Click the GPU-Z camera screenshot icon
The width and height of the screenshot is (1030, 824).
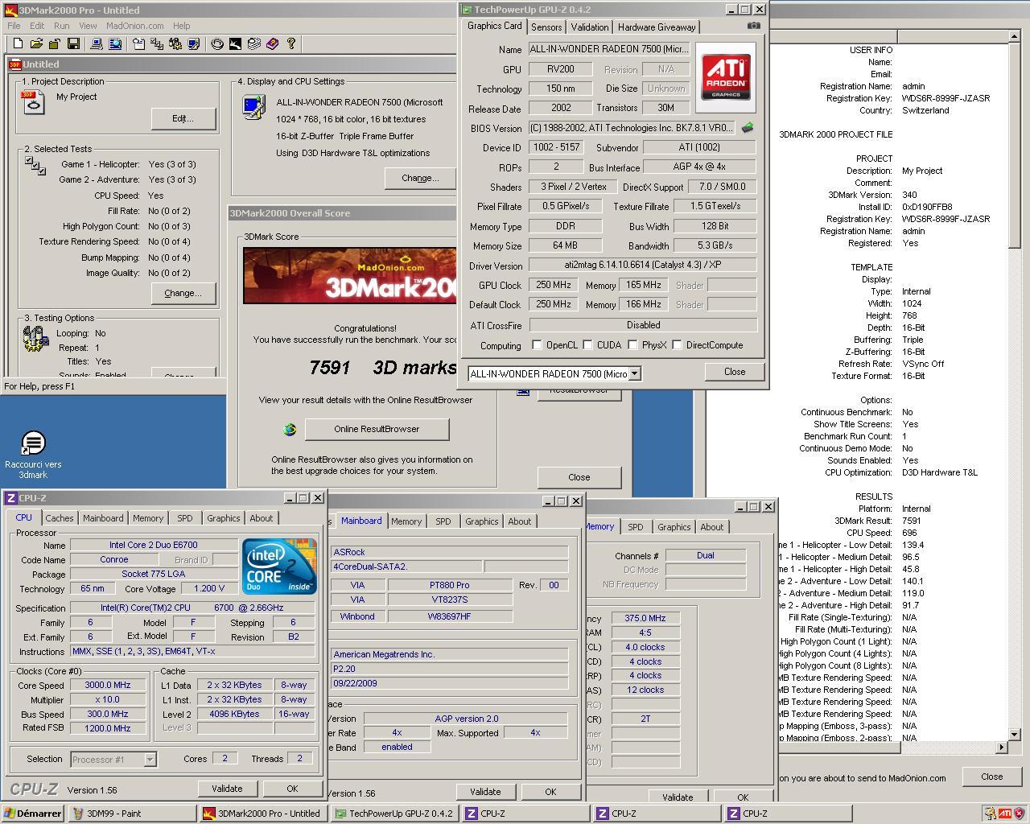(x=753, y=26)
